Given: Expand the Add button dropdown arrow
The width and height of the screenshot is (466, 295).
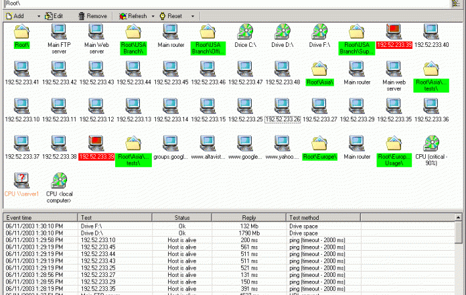Looking at the screenshot, I should click(38, 15).
